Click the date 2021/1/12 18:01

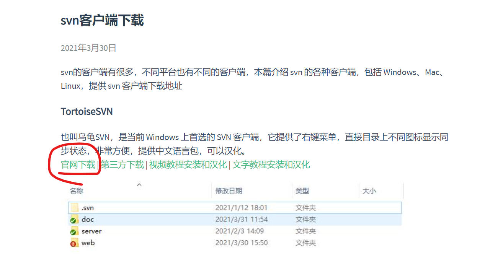241,208
